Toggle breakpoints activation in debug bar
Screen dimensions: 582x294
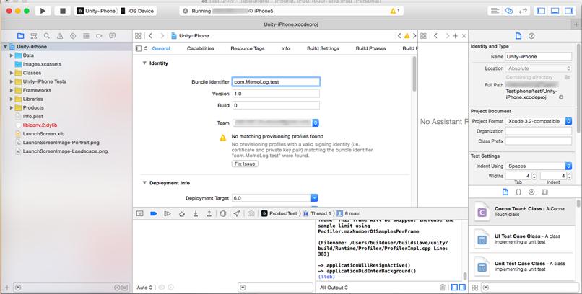pyautogui.click(x=153, y=214)
